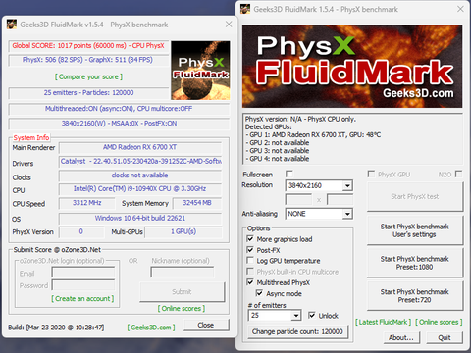
Task: Click the Nickname (optional) input field
Action: [x=183, y=273]
